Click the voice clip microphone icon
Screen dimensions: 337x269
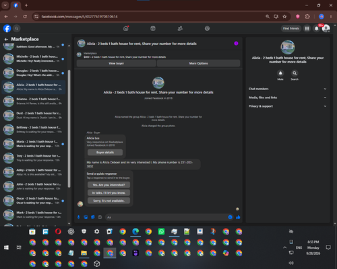coord(79,217)
